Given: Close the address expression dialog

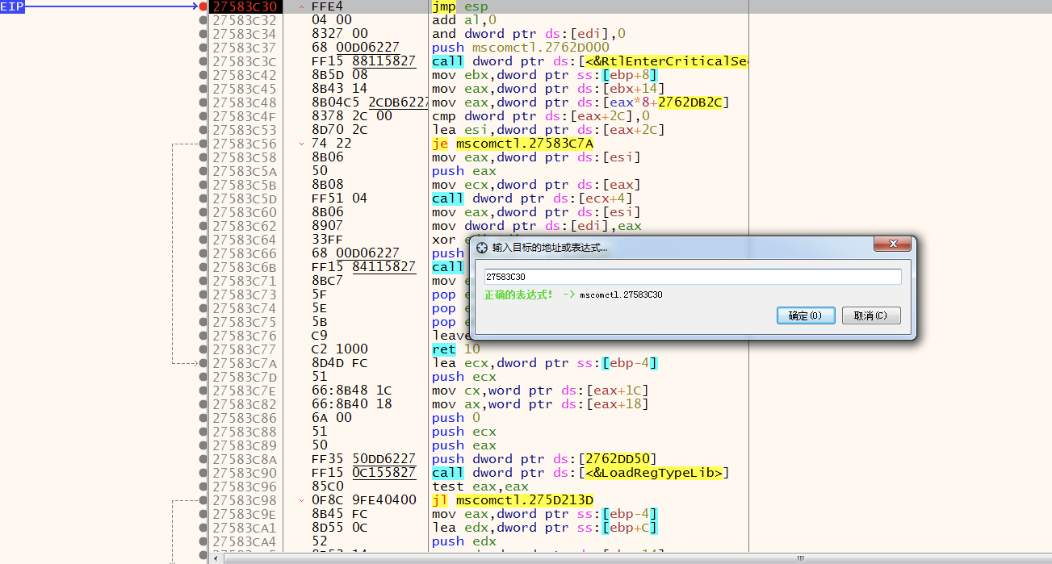Looking at the screenshot, I should pos(892,244).
